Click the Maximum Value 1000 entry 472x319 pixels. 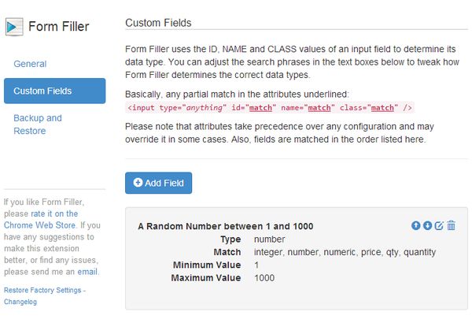click(x=265, y=278)
